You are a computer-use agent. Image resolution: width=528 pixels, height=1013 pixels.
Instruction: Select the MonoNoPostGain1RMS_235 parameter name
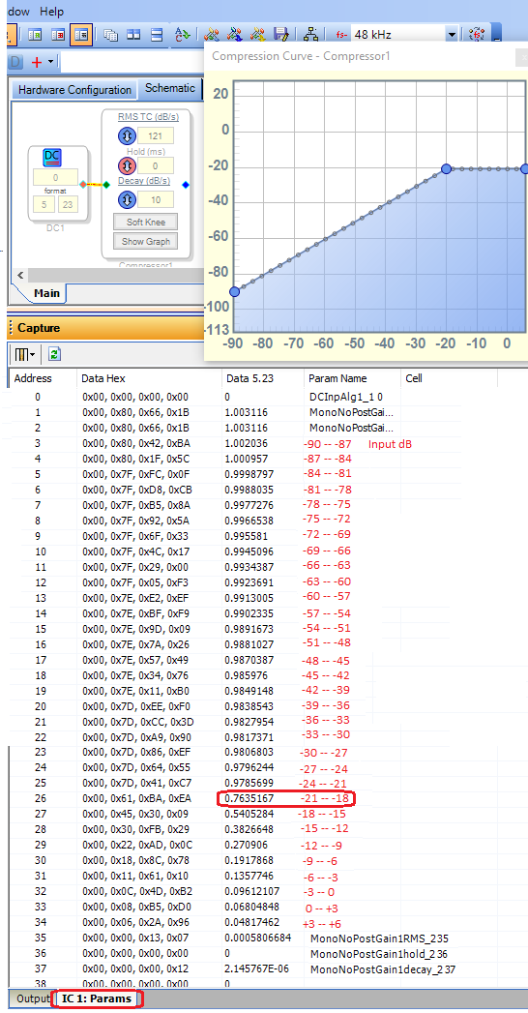[x=379, y=939]
